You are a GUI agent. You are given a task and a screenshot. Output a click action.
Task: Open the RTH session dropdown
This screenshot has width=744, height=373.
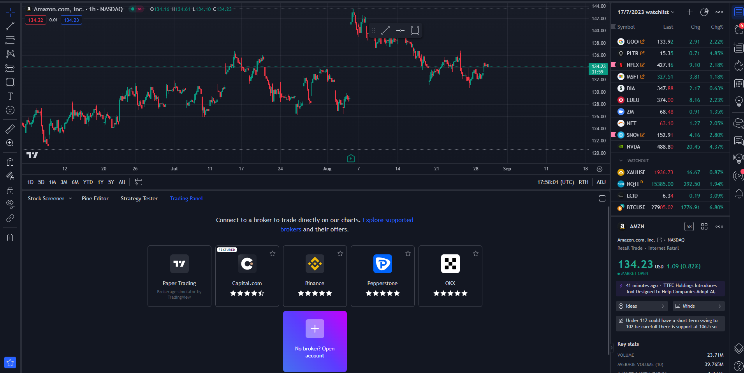click(x=584, y=182)
